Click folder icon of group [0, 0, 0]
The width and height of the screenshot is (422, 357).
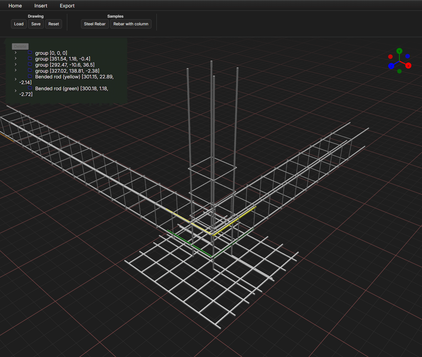coord(30,53)
